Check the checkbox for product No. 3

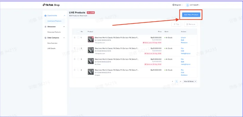78,59
